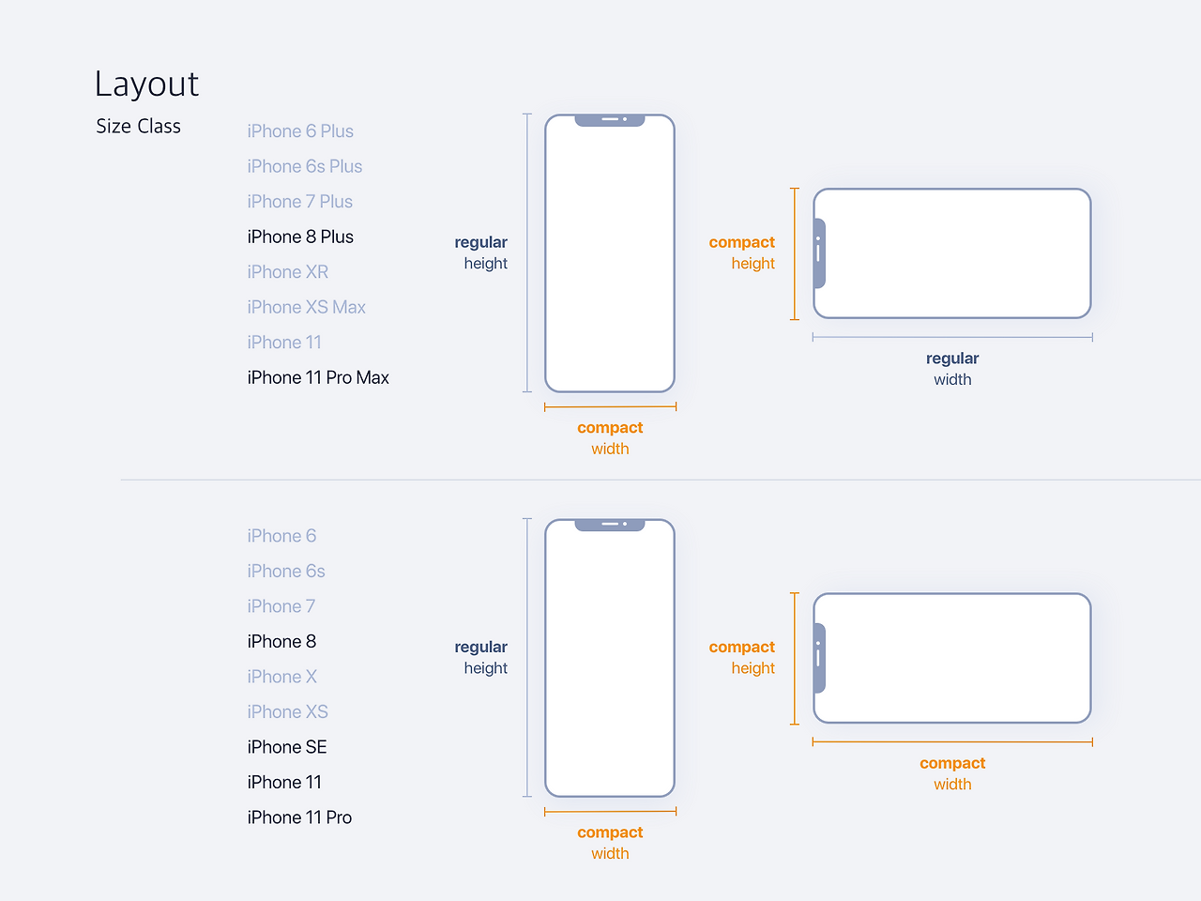The image size is (1201, 901).
Task: Select iPhone 8 Plus in list
Action: pos(300,237)
